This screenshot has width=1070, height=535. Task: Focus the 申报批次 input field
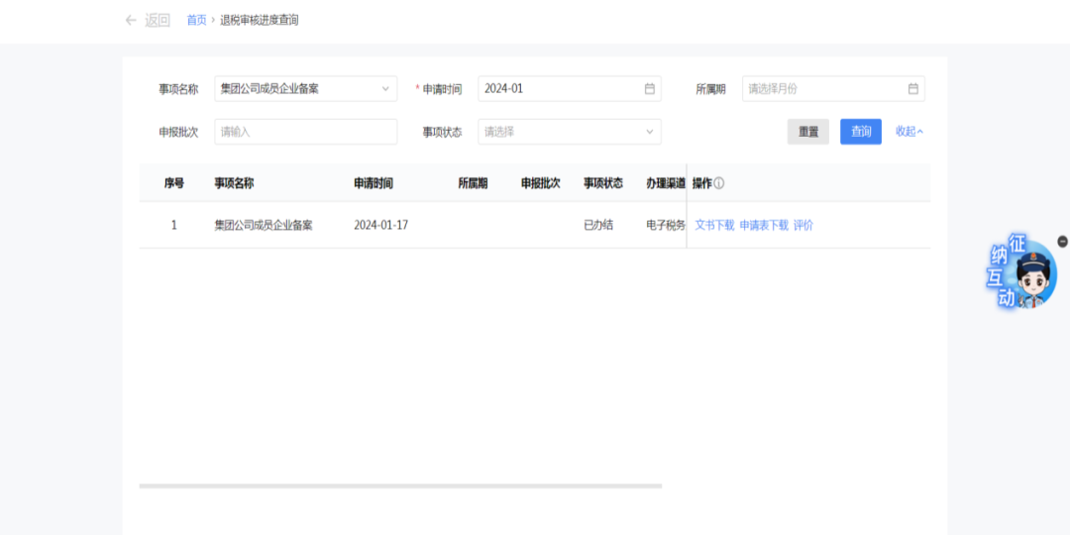point(305,132)
